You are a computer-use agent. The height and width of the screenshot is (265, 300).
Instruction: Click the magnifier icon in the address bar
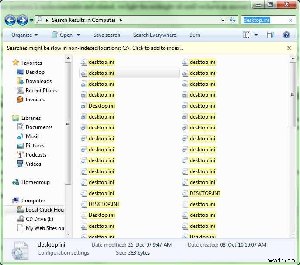point(39,20)
